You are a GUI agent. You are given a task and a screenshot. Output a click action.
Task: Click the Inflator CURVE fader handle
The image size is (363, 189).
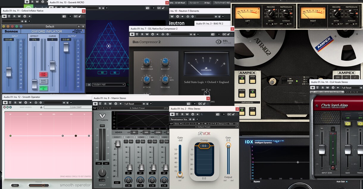pyautogui.click(x=52, y=65)
